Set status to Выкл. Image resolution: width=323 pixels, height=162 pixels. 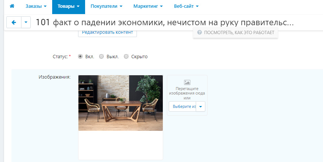coord(101,57)
